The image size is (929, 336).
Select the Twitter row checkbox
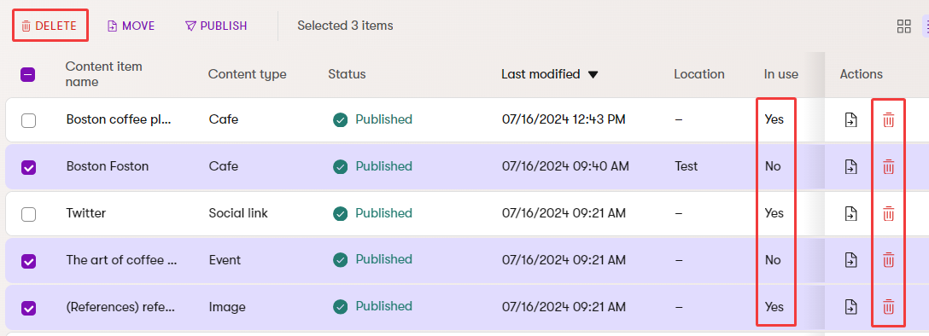28,214
